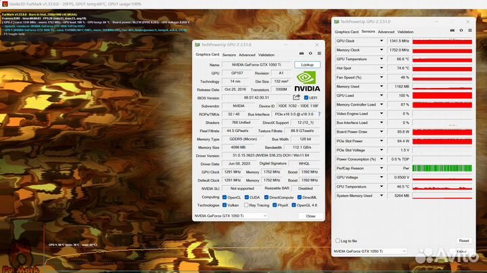Open the Memory Controller Load sensor dropdown
Screen dimensions: 487x273
(x=381, y=104)
